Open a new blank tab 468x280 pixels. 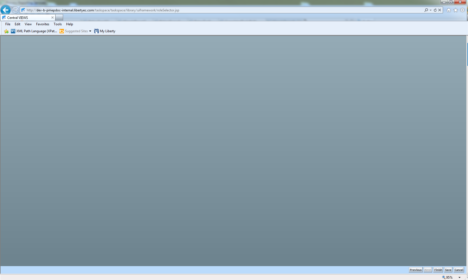(59, 17)
